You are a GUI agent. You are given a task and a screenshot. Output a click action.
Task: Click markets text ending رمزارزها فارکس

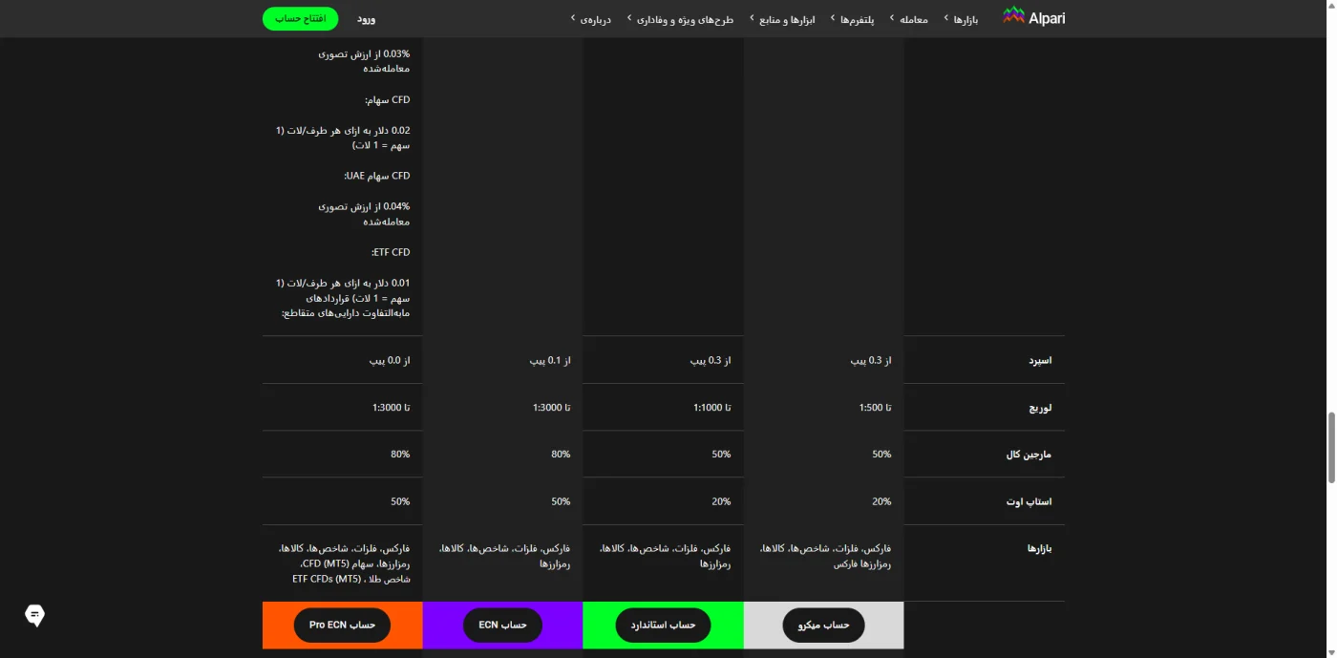tap(826, 557)
